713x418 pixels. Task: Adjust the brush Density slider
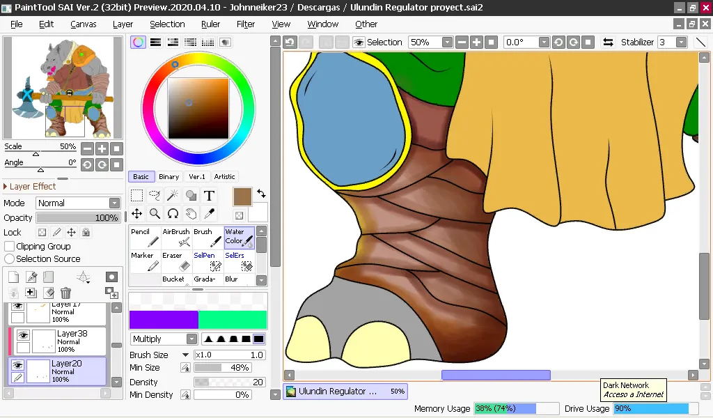coord(230,382)
